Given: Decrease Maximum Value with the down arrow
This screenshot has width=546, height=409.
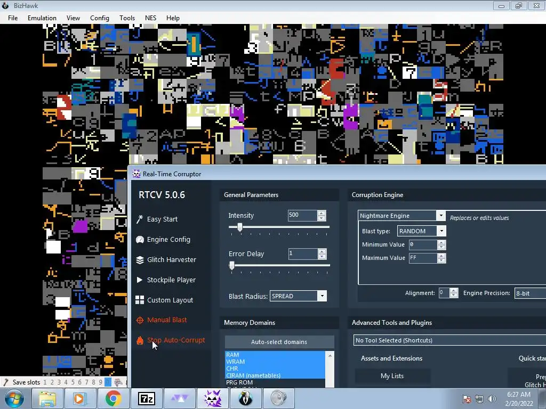Looking at the screenshot, I should 441,260.
